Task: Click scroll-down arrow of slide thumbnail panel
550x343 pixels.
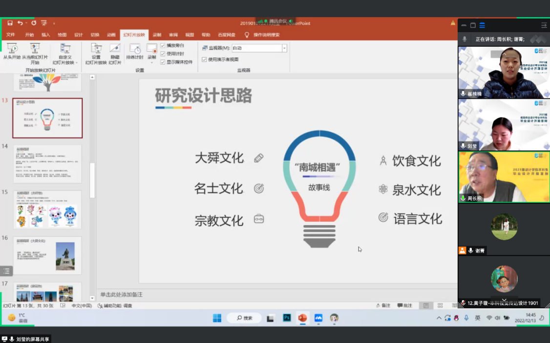Action: coord(92,298)
